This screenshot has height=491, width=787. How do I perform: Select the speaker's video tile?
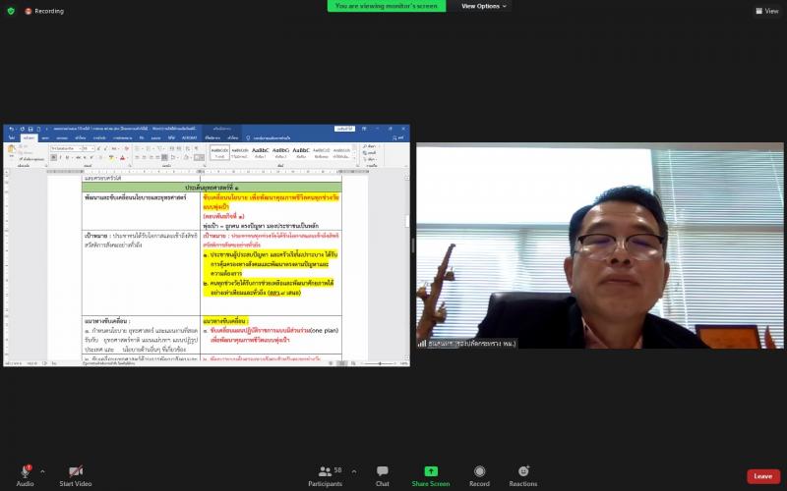[600, 245]
